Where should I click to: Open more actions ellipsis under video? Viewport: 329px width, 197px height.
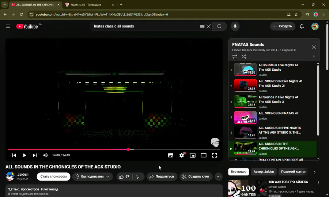(x=219, y=176)
